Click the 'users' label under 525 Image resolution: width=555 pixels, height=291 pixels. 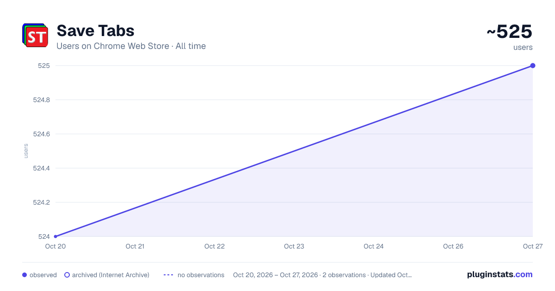[x=523, y=47]
